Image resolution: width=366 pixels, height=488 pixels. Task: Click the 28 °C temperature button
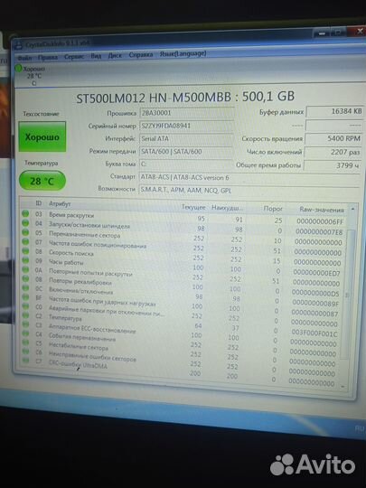pyautogui.click(x=42, y=181)
